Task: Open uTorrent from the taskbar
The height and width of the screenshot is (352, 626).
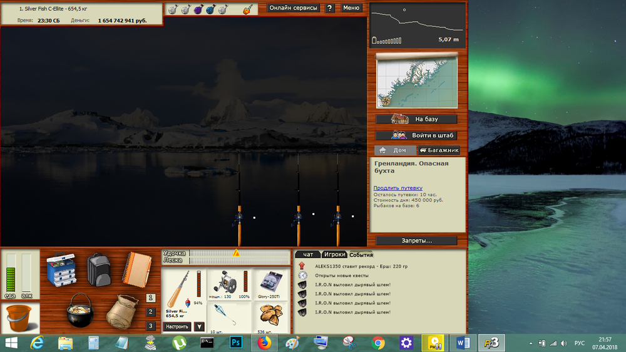Action: pos(179,343)
